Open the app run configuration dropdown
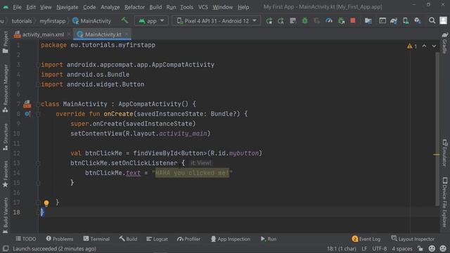This screenshot has width=450, height=253. [151, 20]
